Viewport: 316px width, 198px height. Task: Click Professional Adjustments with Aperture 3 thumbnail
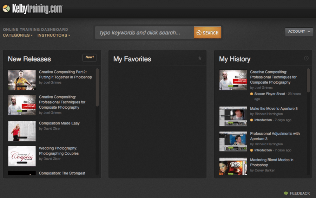[233, 141]
